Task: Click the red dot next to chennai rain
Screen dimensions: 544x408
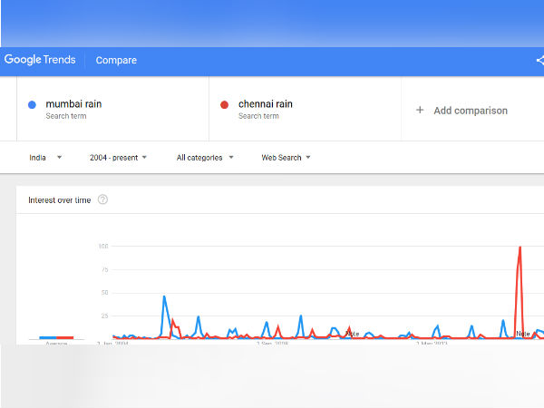Action: click(225, 105)
